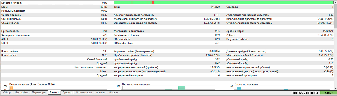Select the 'Качество истории' label
Image resolution: width=337 pixels, height=96 pixels.
point(12,3)
